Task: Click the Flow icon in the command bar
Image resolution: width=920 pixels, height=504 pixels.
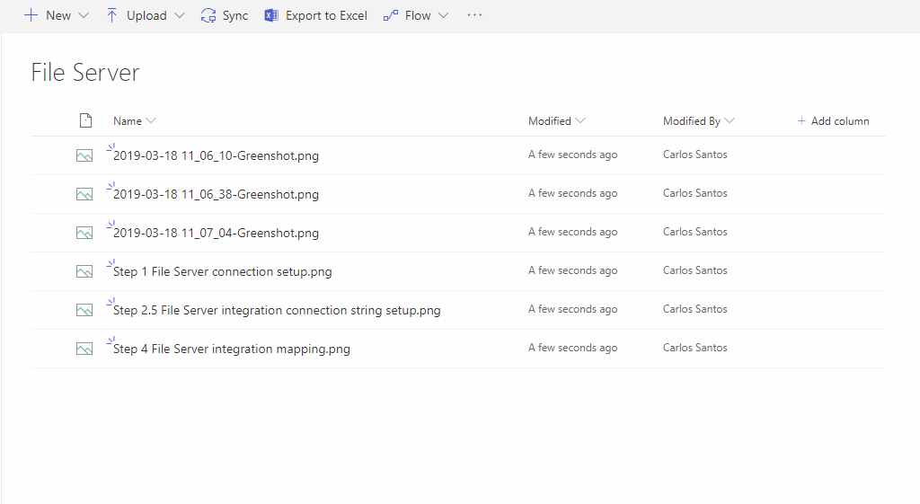Action: click(x=390, y=15)
